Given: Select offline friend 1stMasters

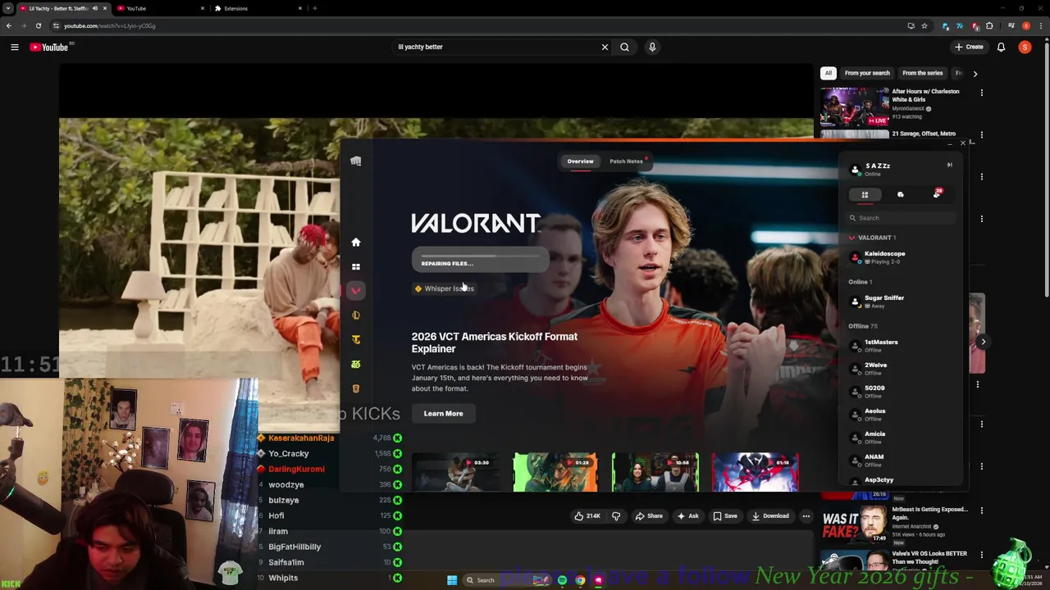Looking at the screenshot, I should coord(901,346).
